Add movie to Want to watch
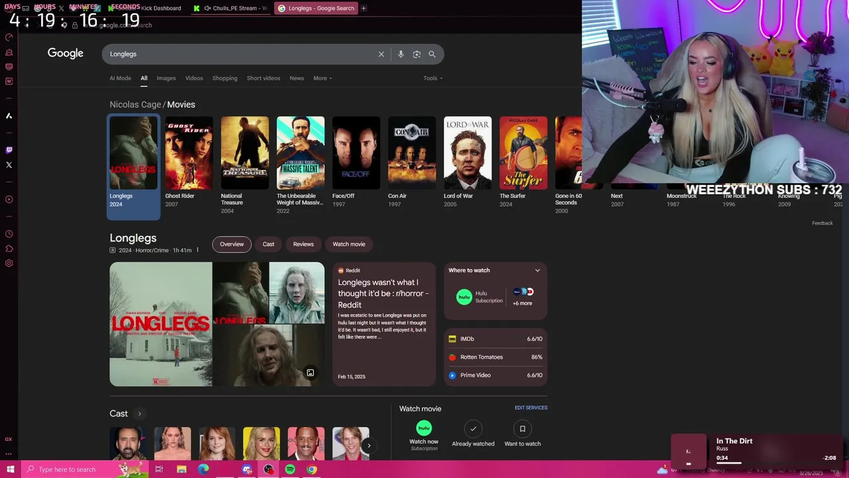 tap(523, 434)
